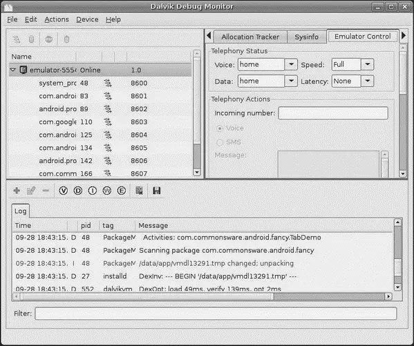Select the android.pro process row pid 89
Screen dimensions: 414x346
coord(100,109)
